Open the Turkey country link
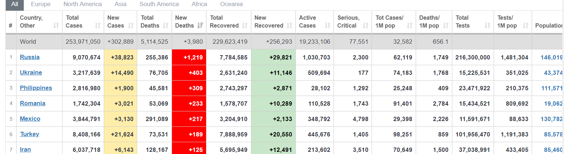This screenshot has height=154, width=564. coord(29,134)
